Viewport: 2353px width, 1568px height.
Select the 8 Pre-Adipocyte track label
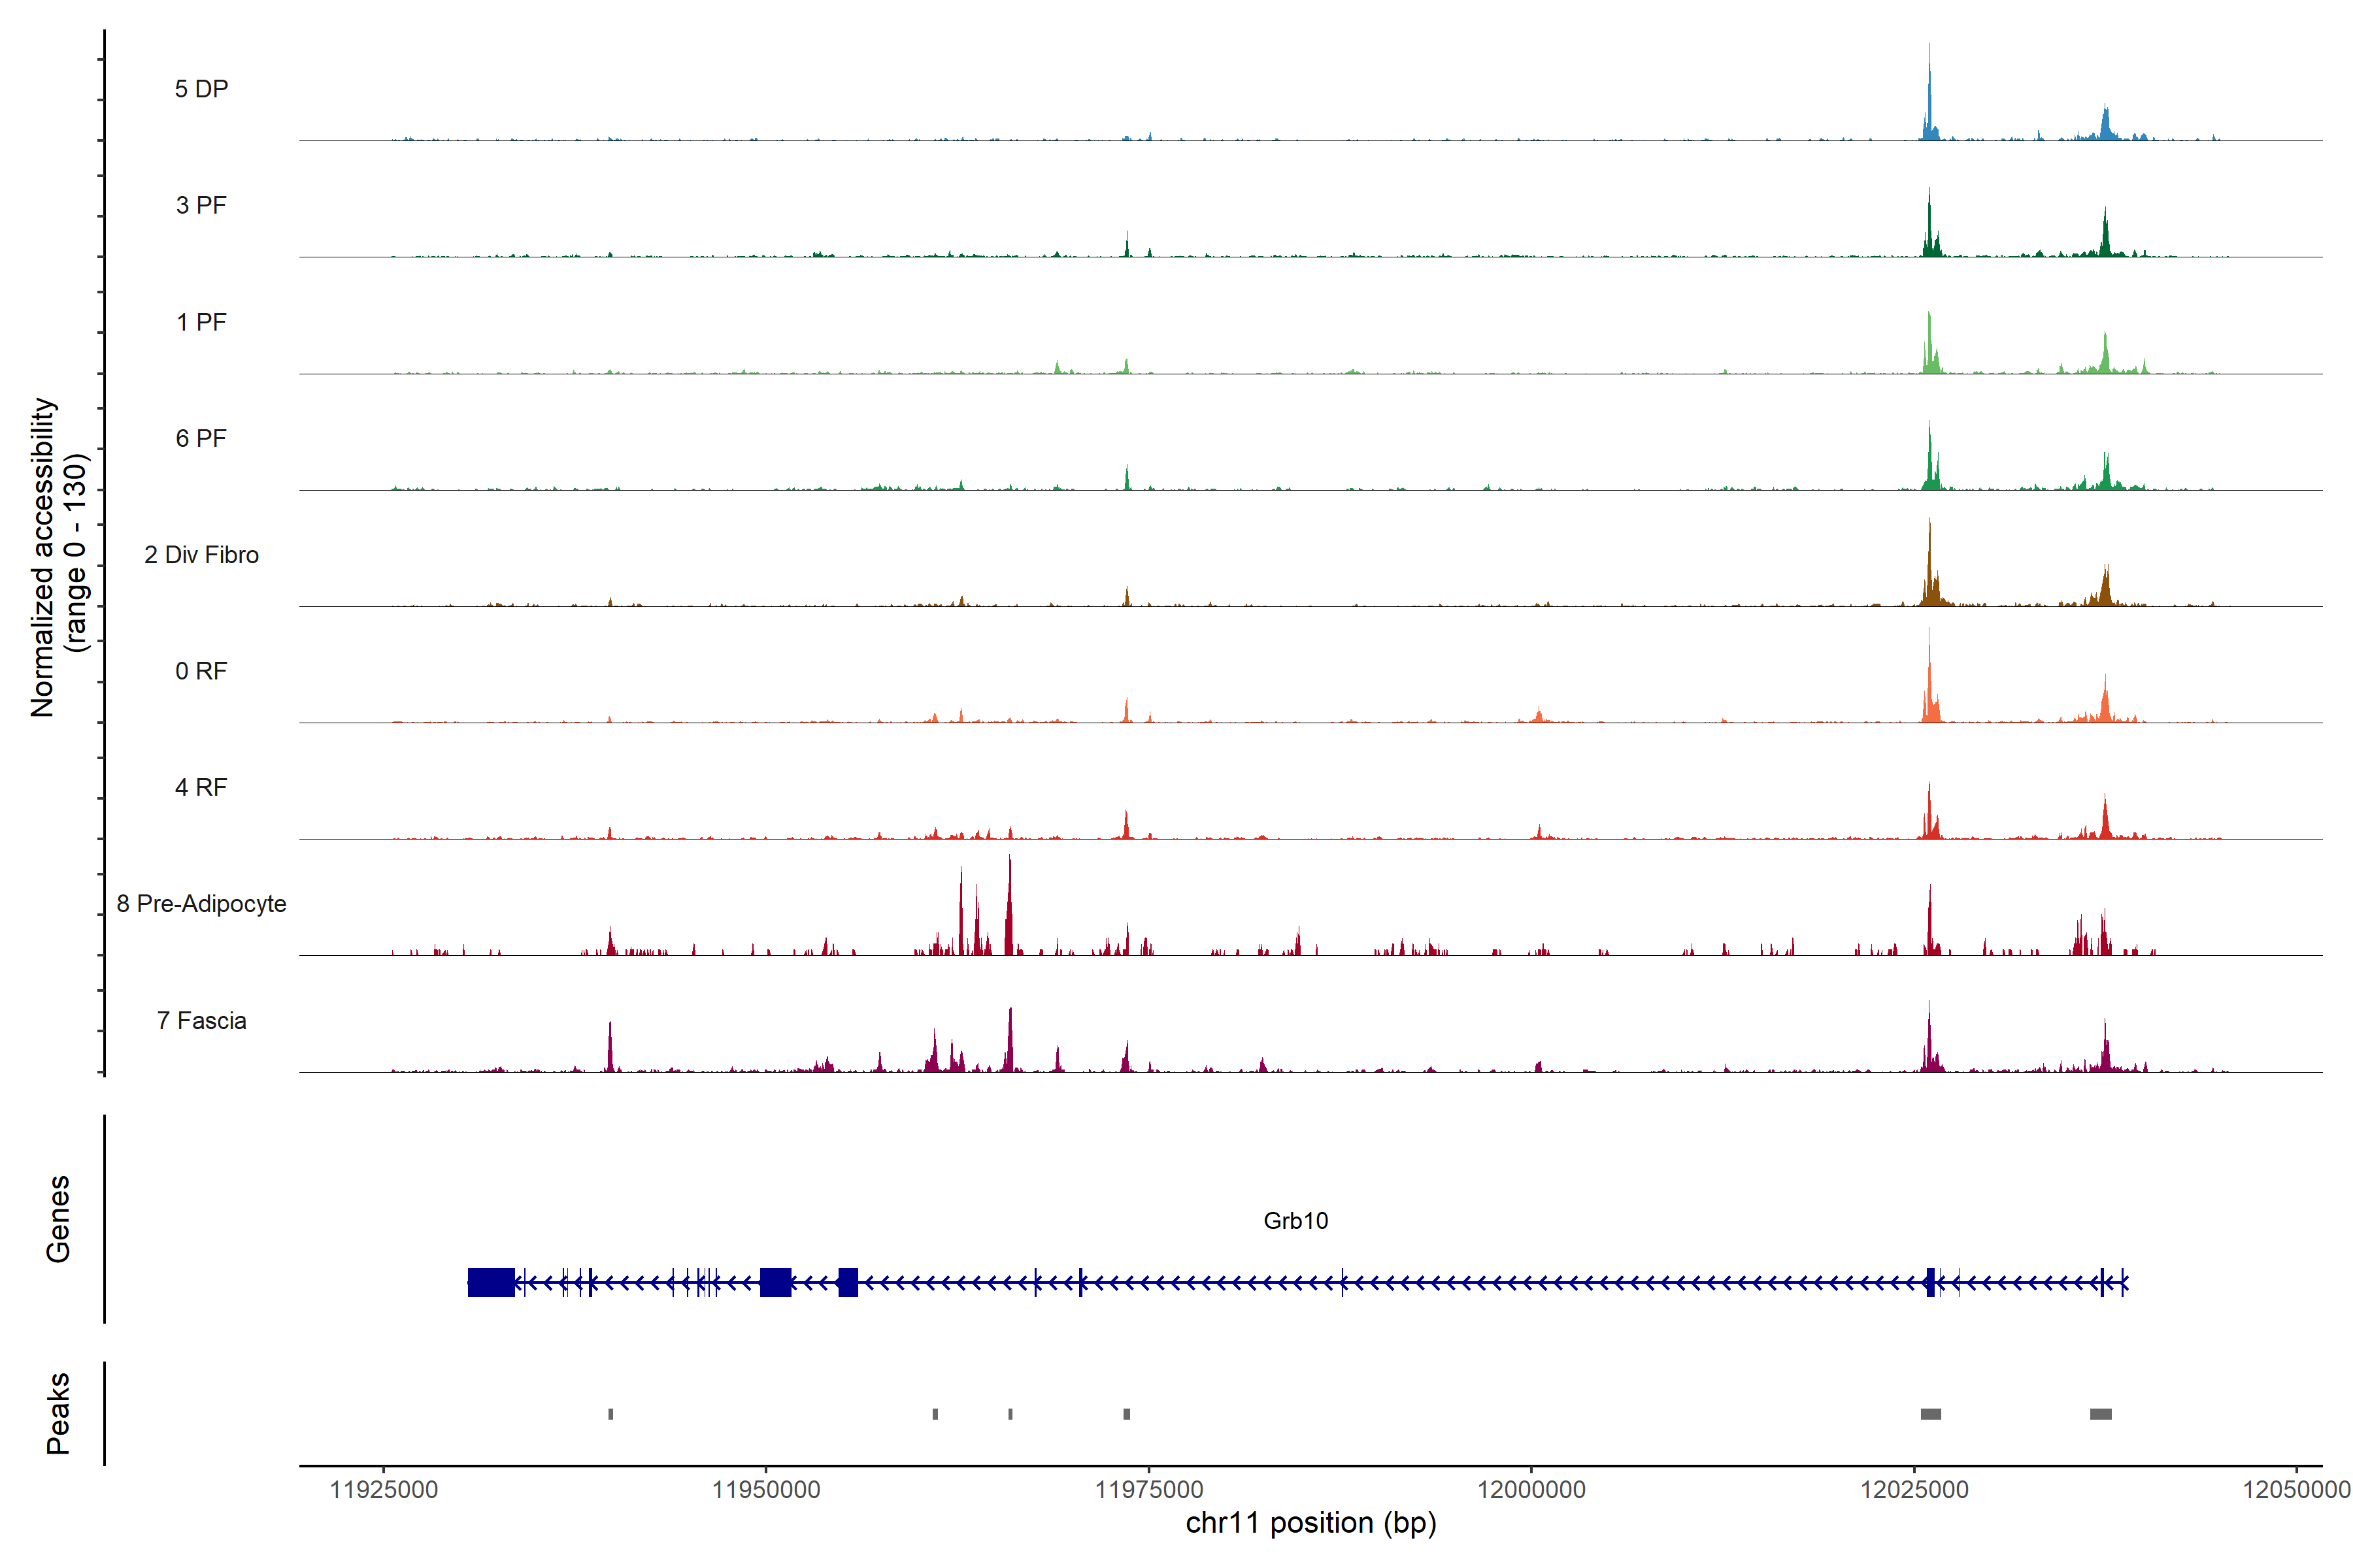pos(201,904)
